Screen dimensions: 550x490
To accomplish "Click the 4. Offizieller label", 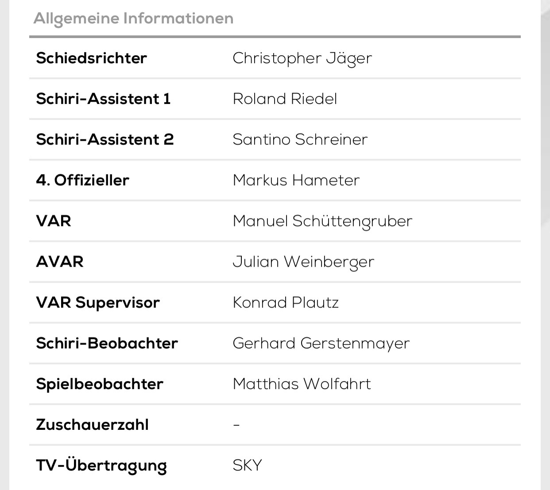I will tap(83, 180).
